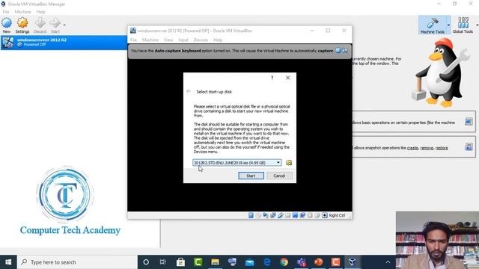Click the Snapshots tool icon in Machine Tools panel
479x269 pixels.
coord(469,146)
